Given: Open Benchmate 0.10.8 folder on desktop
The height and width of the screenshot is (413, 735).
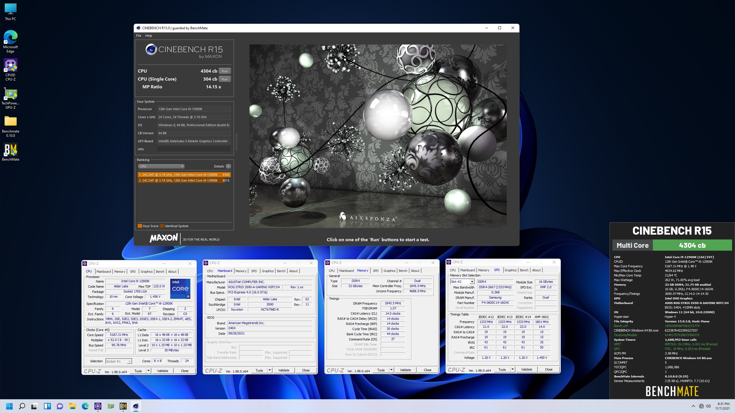Looking at the screenshot, I should tap(11, 126).
